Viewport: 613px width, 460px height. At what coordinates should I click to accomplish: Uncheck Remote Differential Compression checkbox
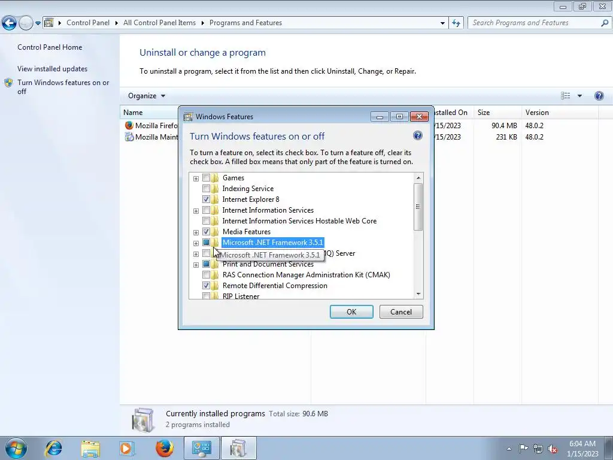point(206,286)
